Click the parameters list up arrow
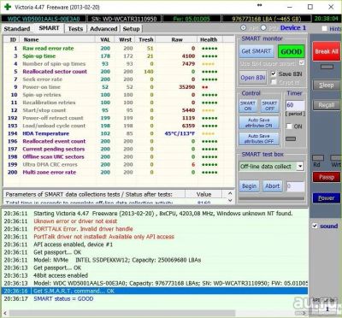The image size is (342, 318). 230,193
